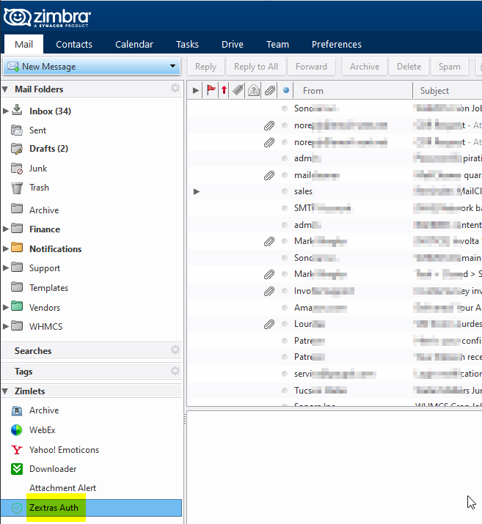Open the Templates folder
This screenshot has height=524, width=482.
(48, 288)
